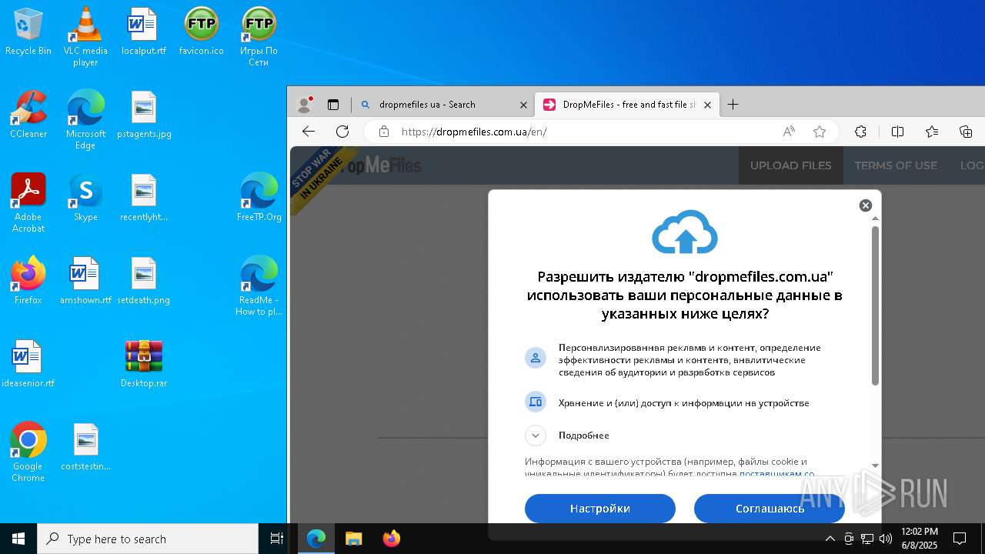The height and width of the screenshot is (554, 985).
Task: View site information lock icon
Action: pos(384,132)
